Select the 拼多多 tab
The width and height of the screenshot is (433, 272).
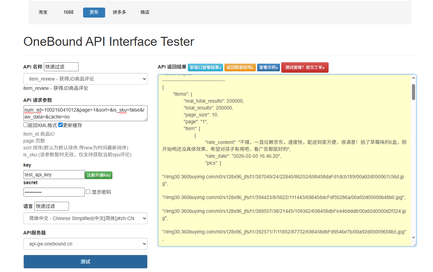(119, 12)
